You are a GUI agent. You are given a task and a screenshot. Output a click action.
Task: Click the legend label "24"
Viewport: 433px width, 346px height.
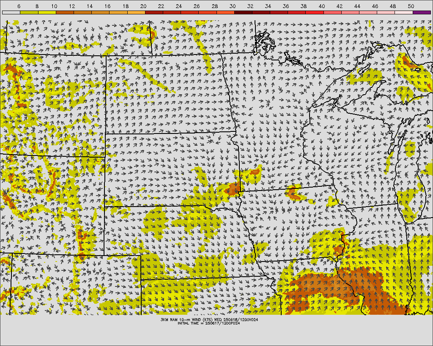coord(179,6)
